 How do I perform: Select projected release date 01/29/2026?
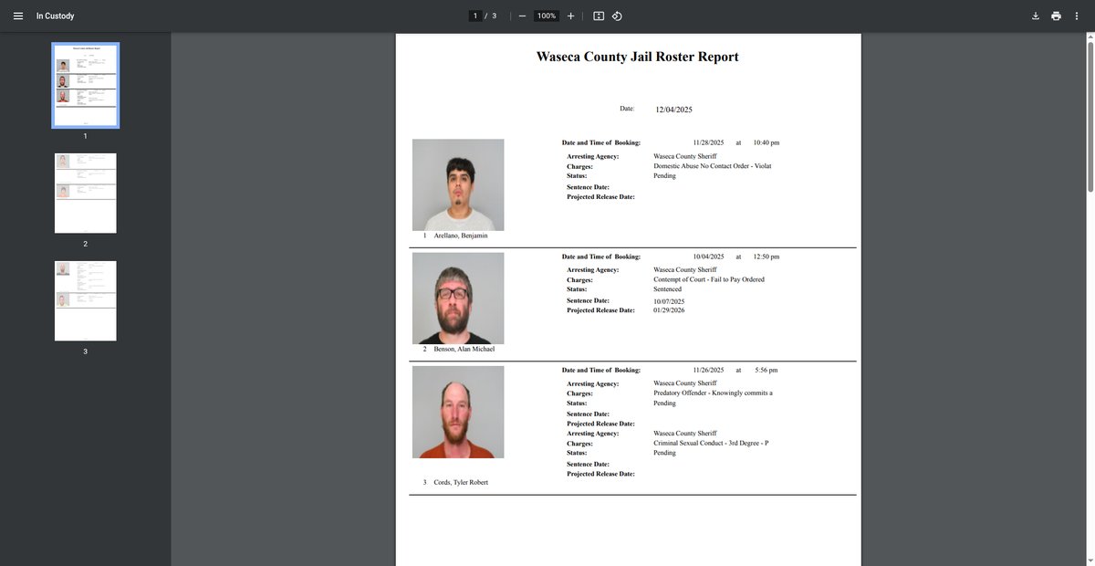click(x=669, y=310)
